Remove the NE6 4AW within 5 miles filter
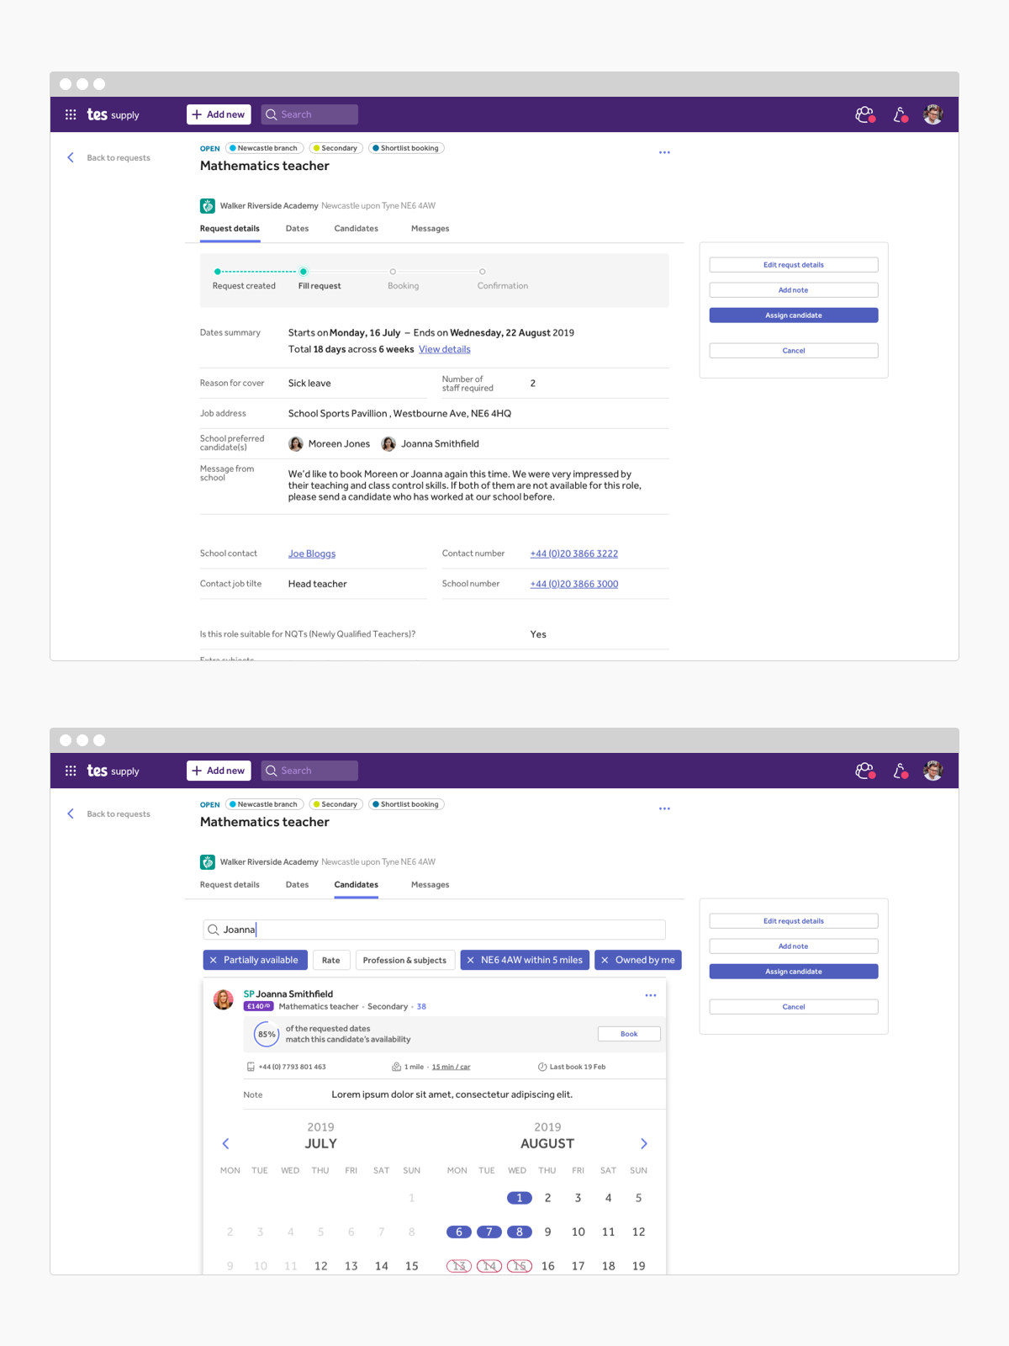 coord(471,960)
